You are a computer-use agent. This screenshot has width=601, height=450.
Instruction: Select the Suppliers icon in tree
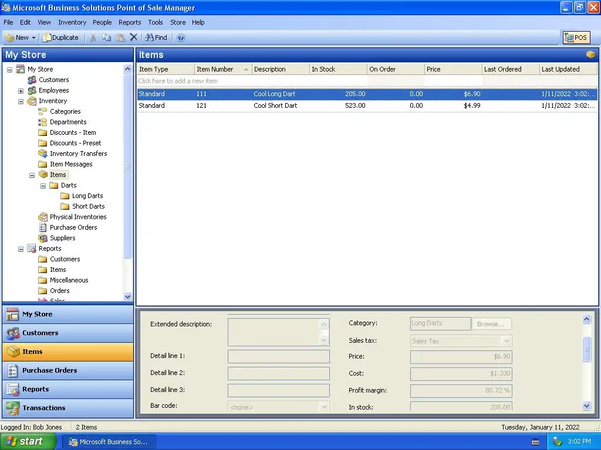click(42, 238)
